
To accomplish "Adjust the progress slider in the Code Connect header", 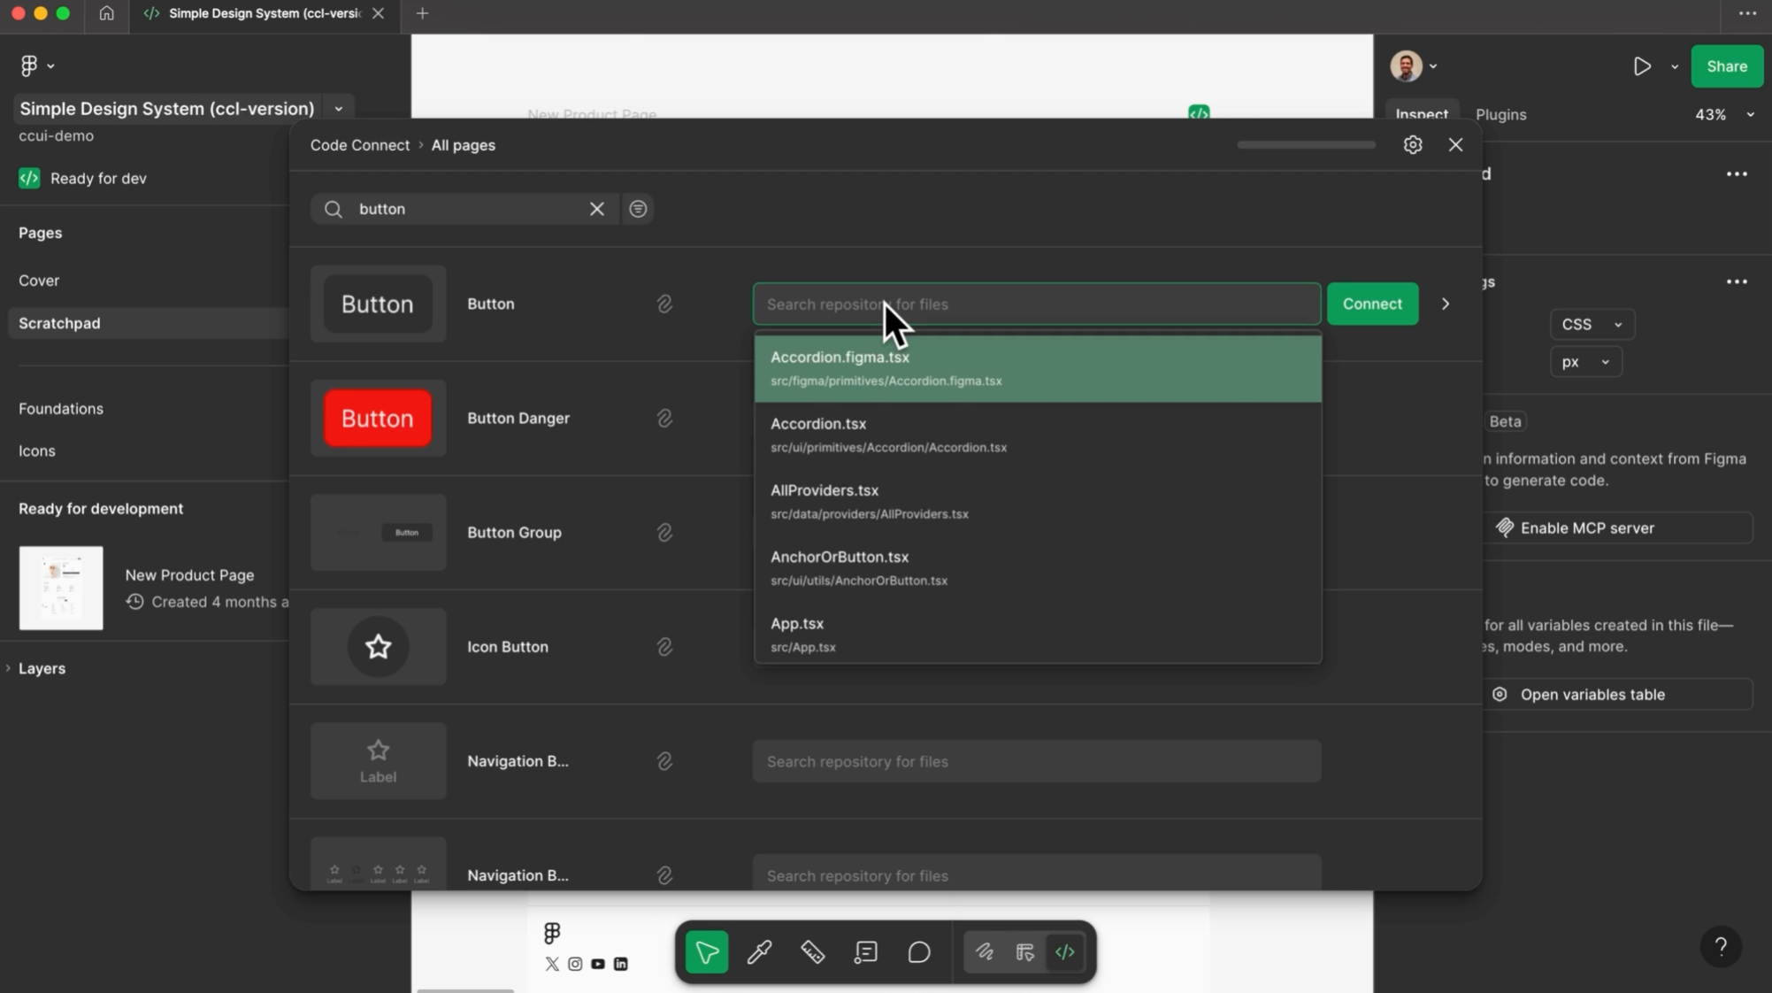I will tap(1305, 144).
